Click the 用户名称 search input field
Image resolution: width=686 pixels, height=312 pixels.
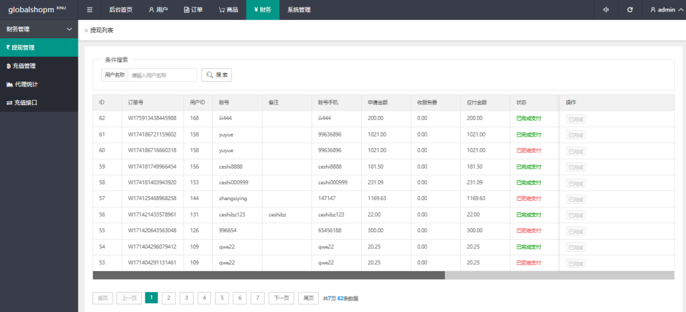(162, 75)
